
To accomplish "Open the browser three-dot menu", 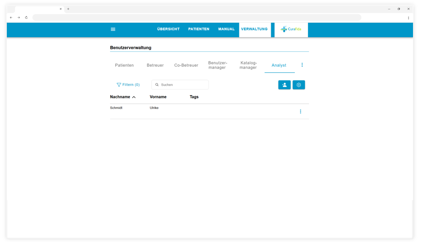I will point(408,18).
